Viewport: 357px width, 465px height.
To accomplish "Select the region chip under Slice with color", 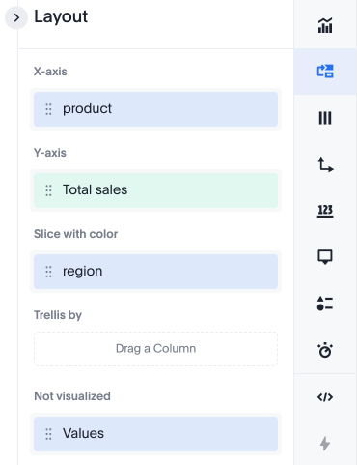I will 155,272.
